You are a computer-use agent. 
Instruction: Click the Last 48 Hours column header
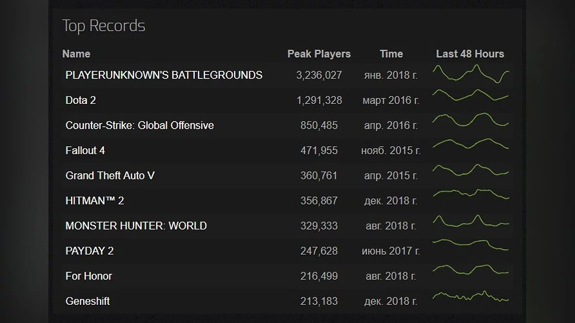(470, 54)
